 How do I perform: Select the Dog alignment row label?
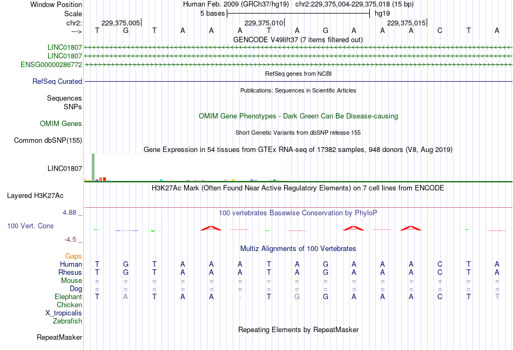pyautogui.click(x=76, y=289)
